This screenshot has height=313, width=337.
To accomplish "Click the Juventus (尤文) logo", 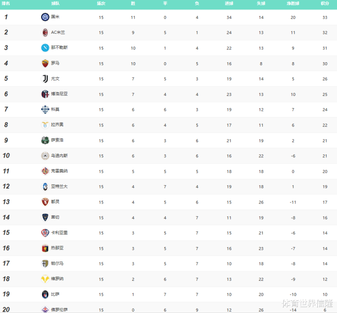I will (45, 79).
